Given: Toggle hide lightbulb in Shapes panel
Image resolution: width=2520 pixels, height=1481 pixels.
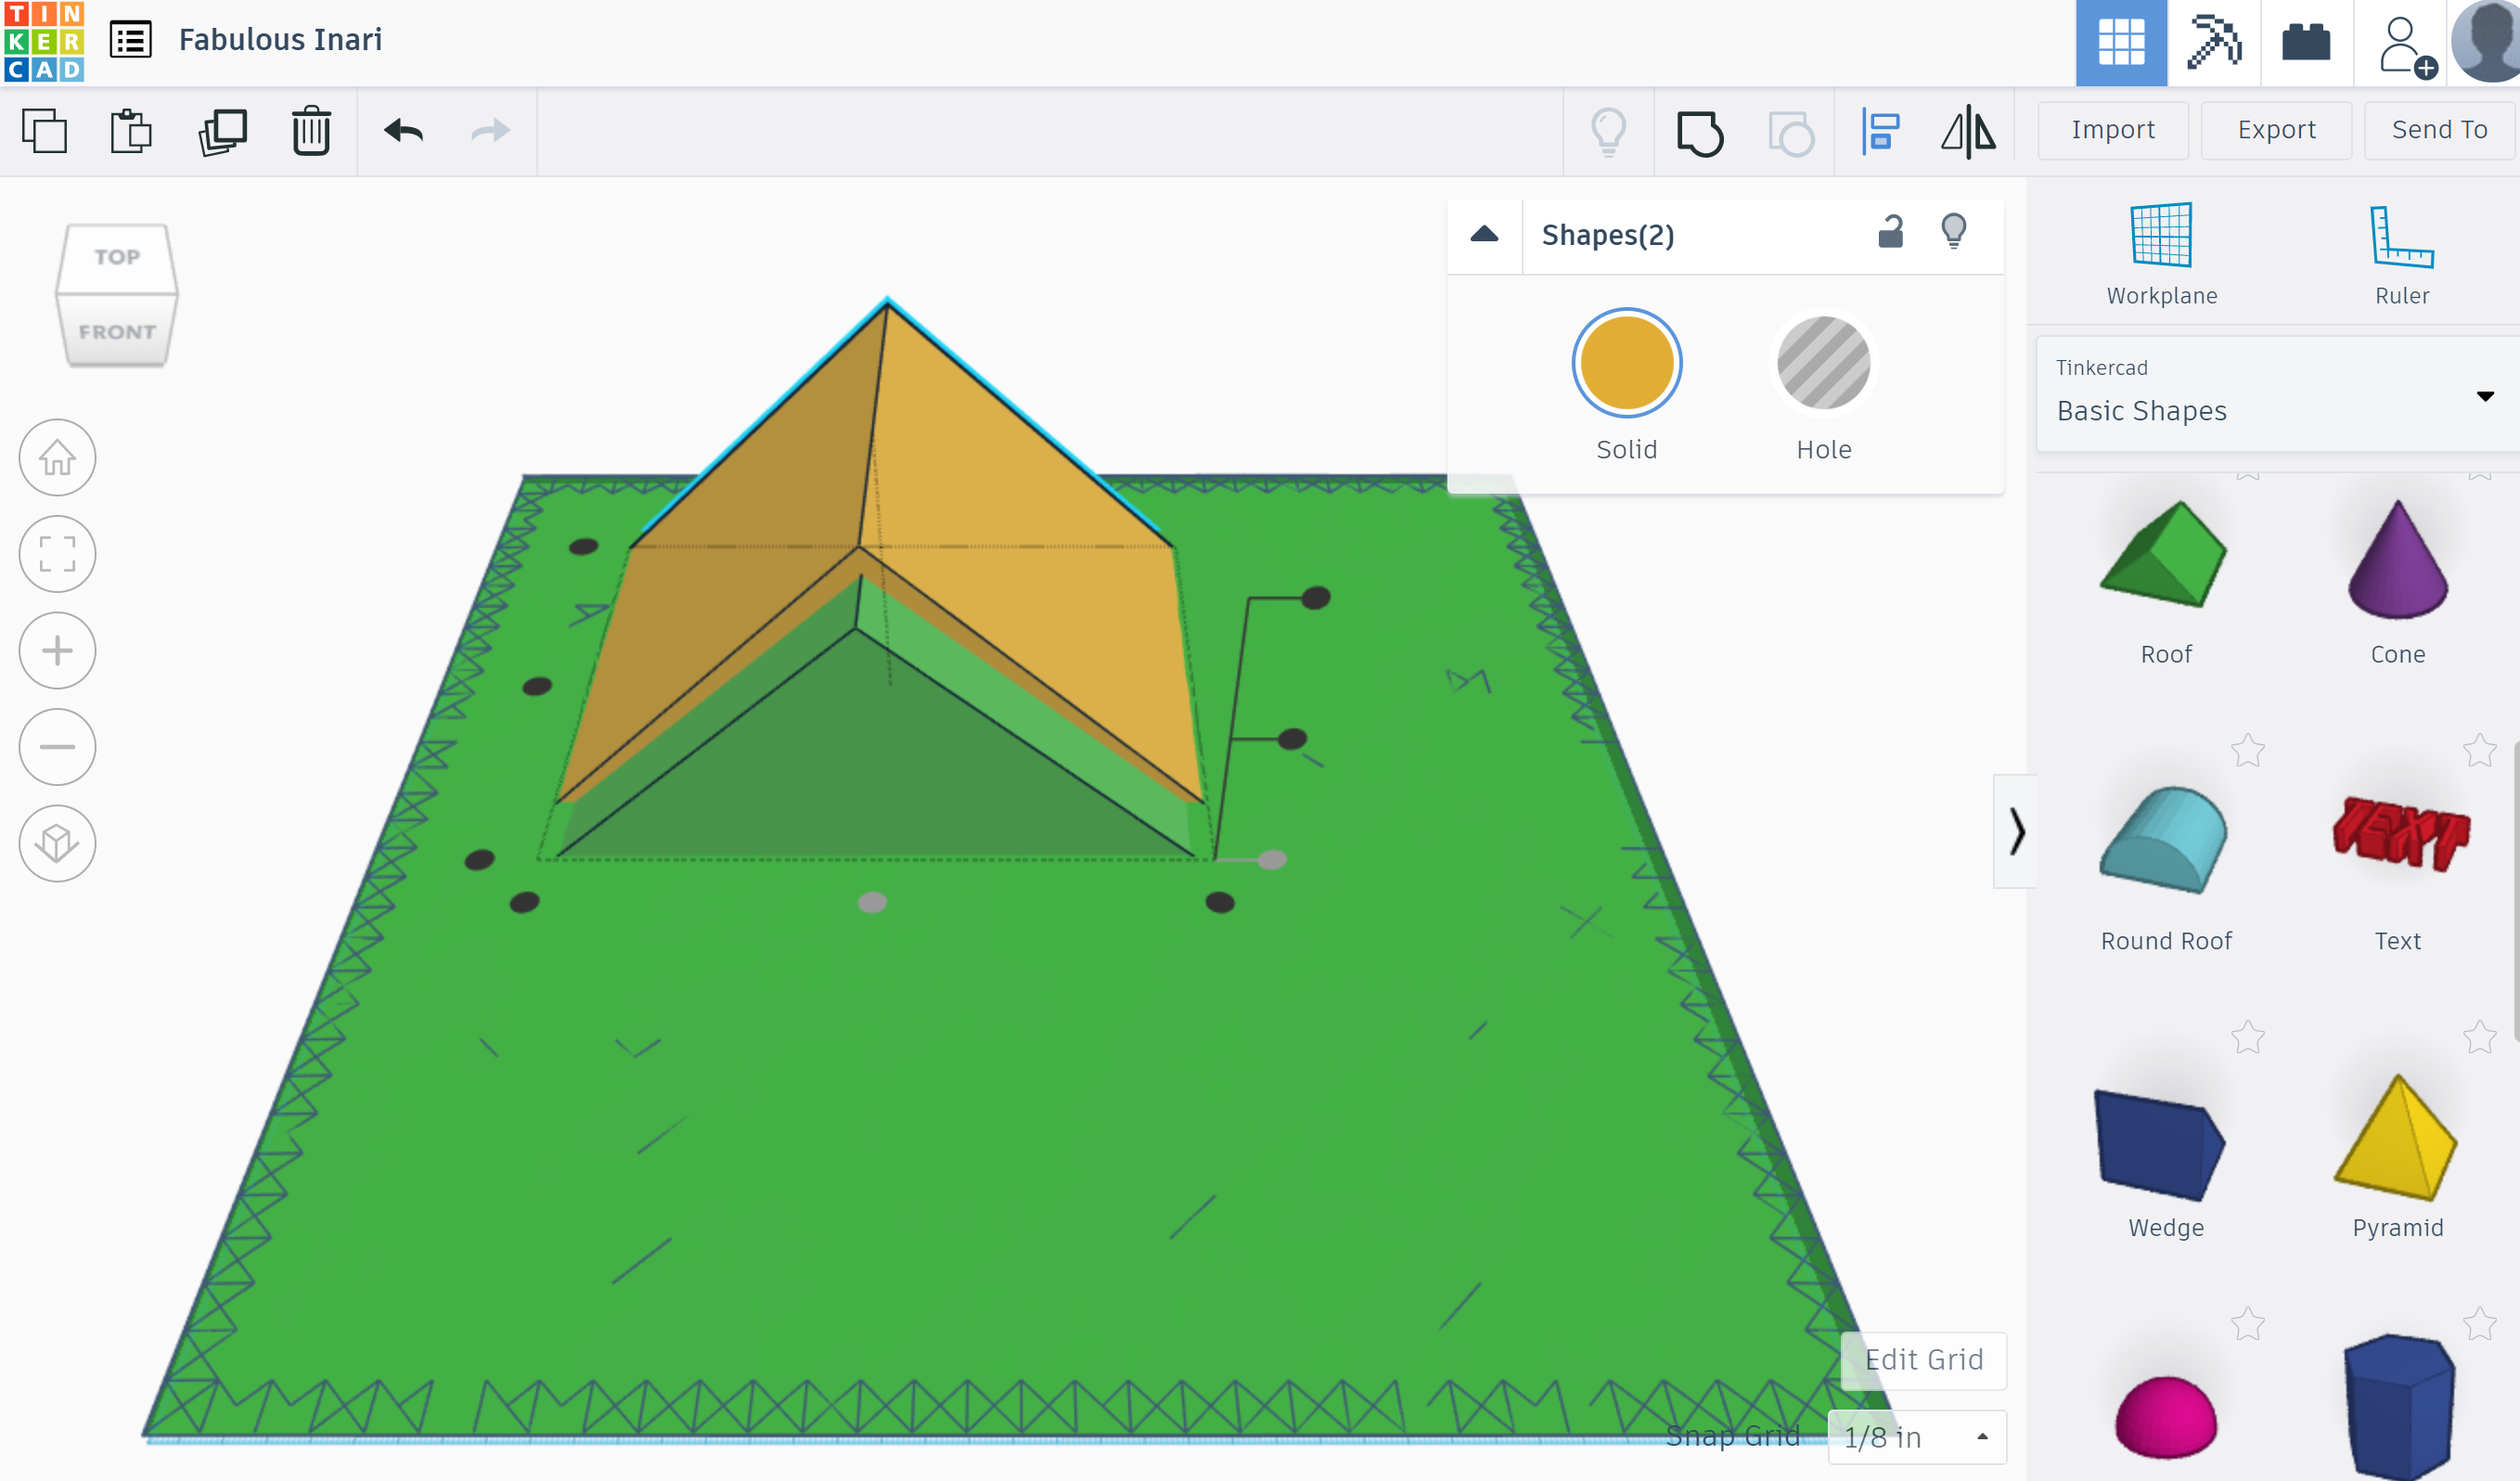Looking at the screenshot, I should 1953,232.
